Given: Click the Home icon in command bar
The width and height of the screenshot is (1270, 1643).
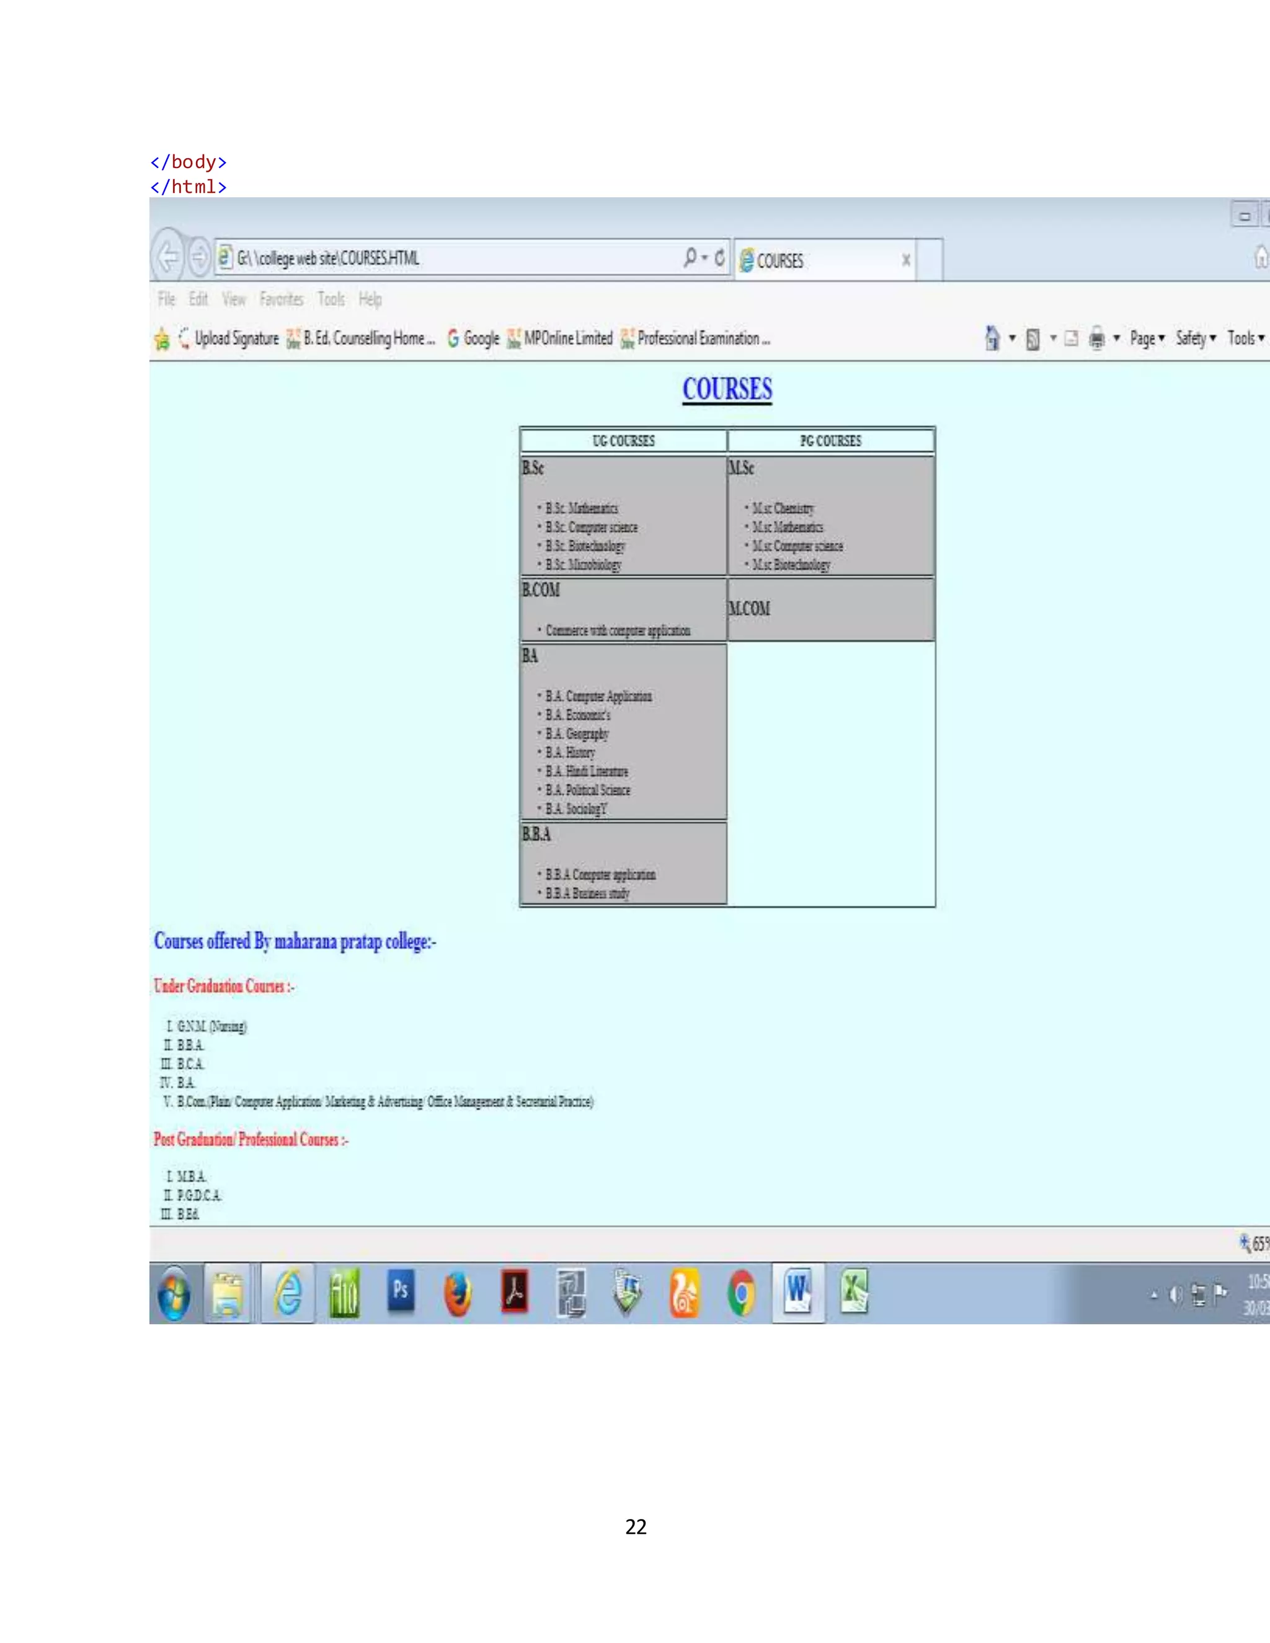Looking at the screenshot, I should coord(992,338).
